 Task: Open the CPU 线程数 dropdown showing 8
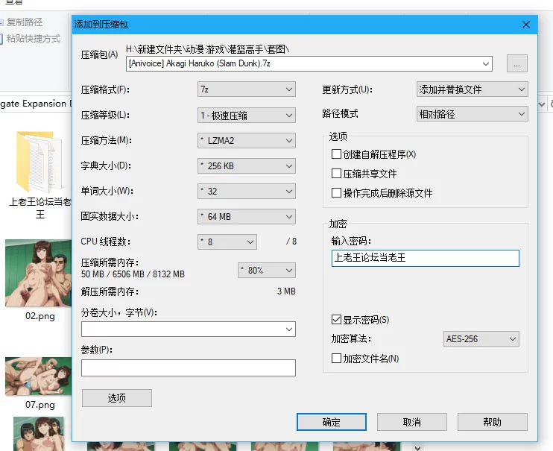click(227, 242)
